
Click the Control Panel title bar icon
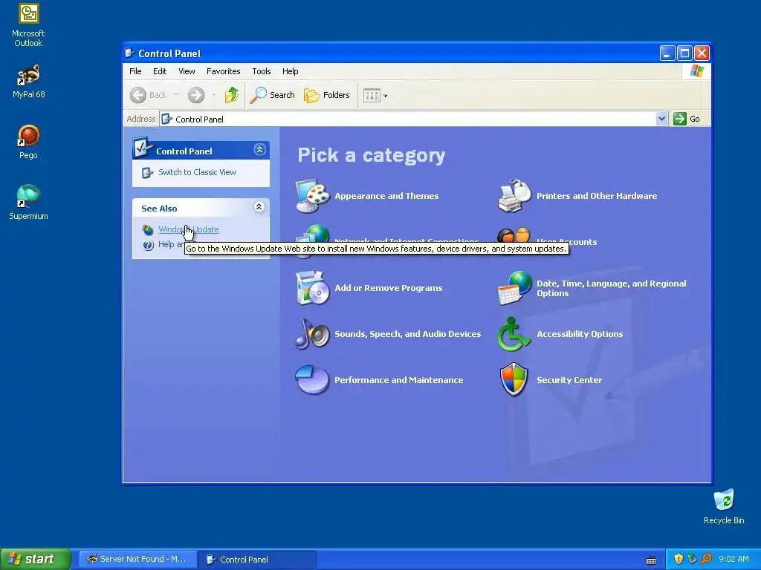(129, 53)
